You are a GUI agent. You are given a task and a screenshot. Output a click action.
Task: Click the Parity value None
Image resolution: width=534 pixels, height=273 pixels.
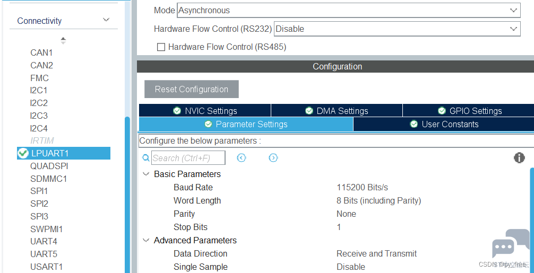(346, 214)
